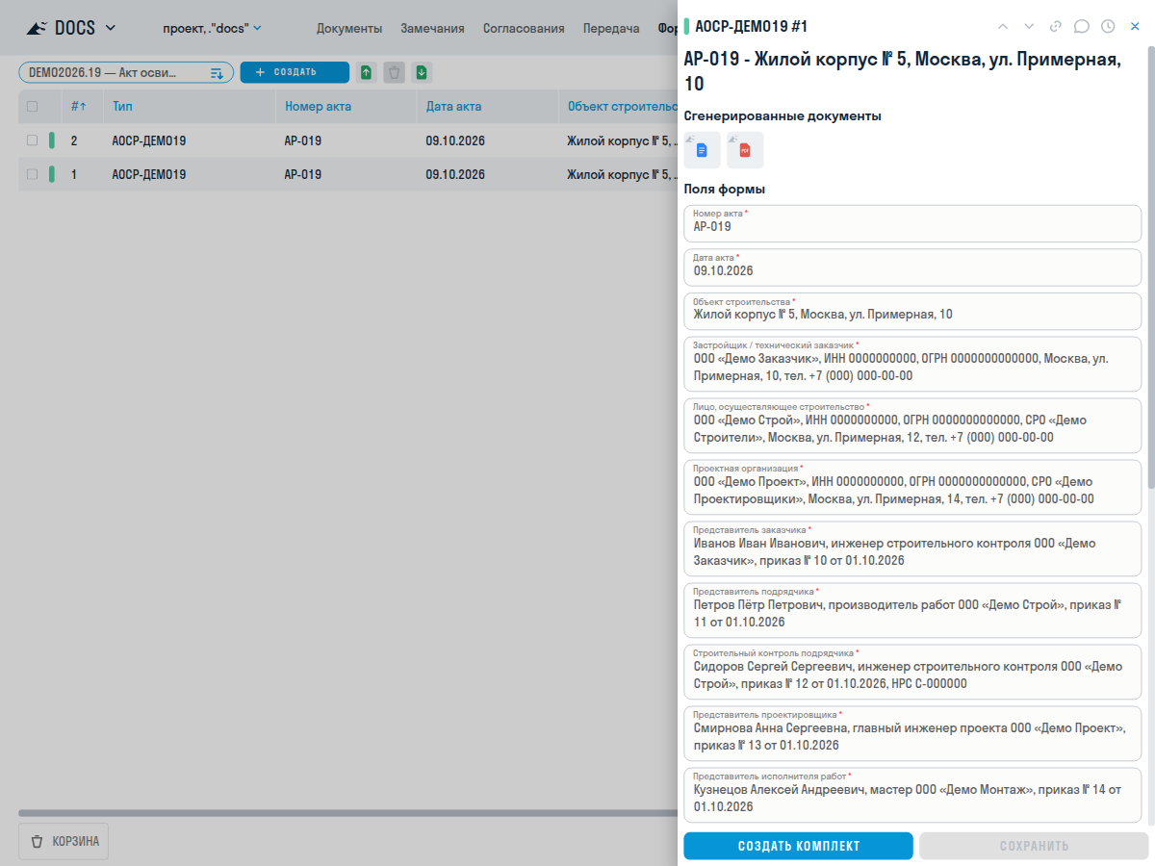Select АОСР-ДЕМО19 text in row 1
Image resolution: width=1155 pixels, height=866 pixels.
pyautogui.click(x=149, y=174)
